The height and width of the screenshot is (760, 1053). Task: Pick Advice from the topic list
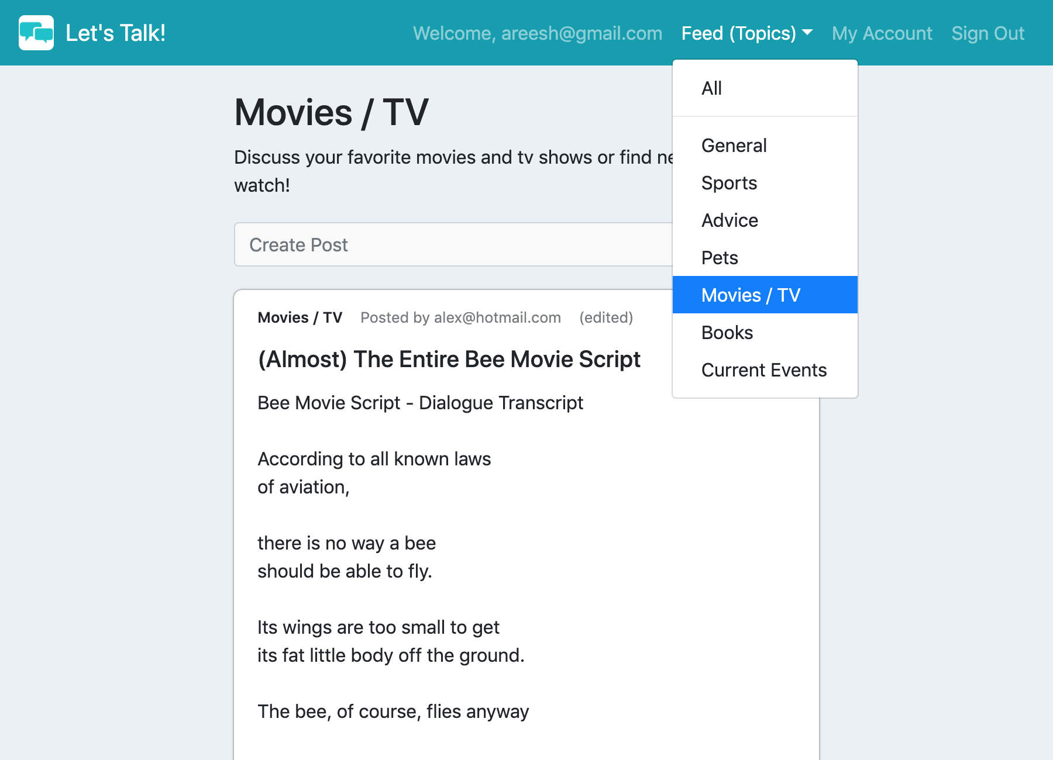pyautogui.click(x=729, y=220)
